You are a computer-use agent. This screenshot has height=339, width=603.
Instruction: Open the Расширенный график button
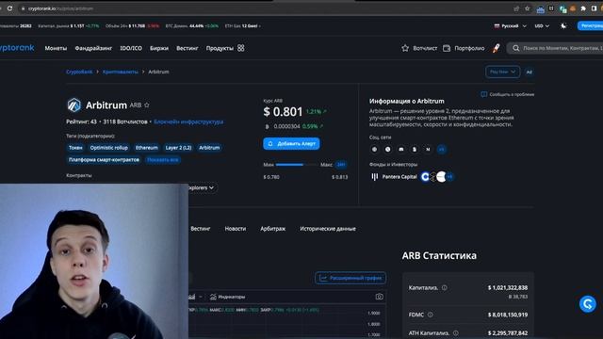(350, 278)
